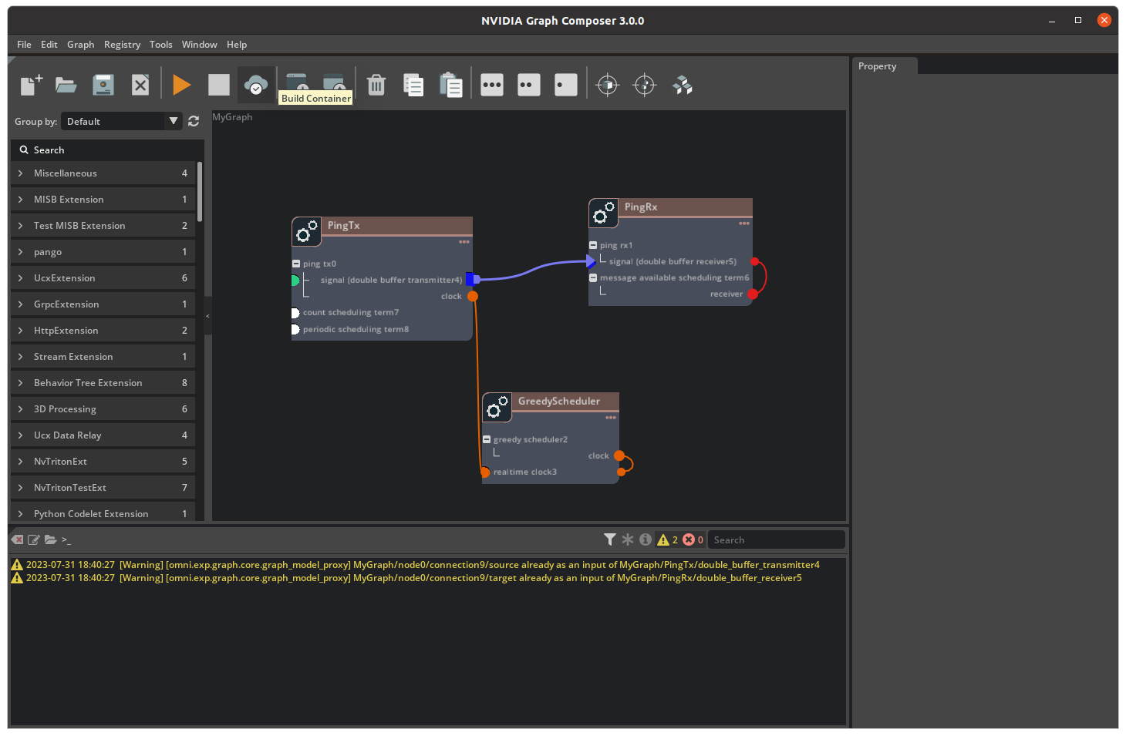The width and height of the screenshot is (1126, 736).
Task: Expand the UcxExtension group
Action: tap(21, 278)
